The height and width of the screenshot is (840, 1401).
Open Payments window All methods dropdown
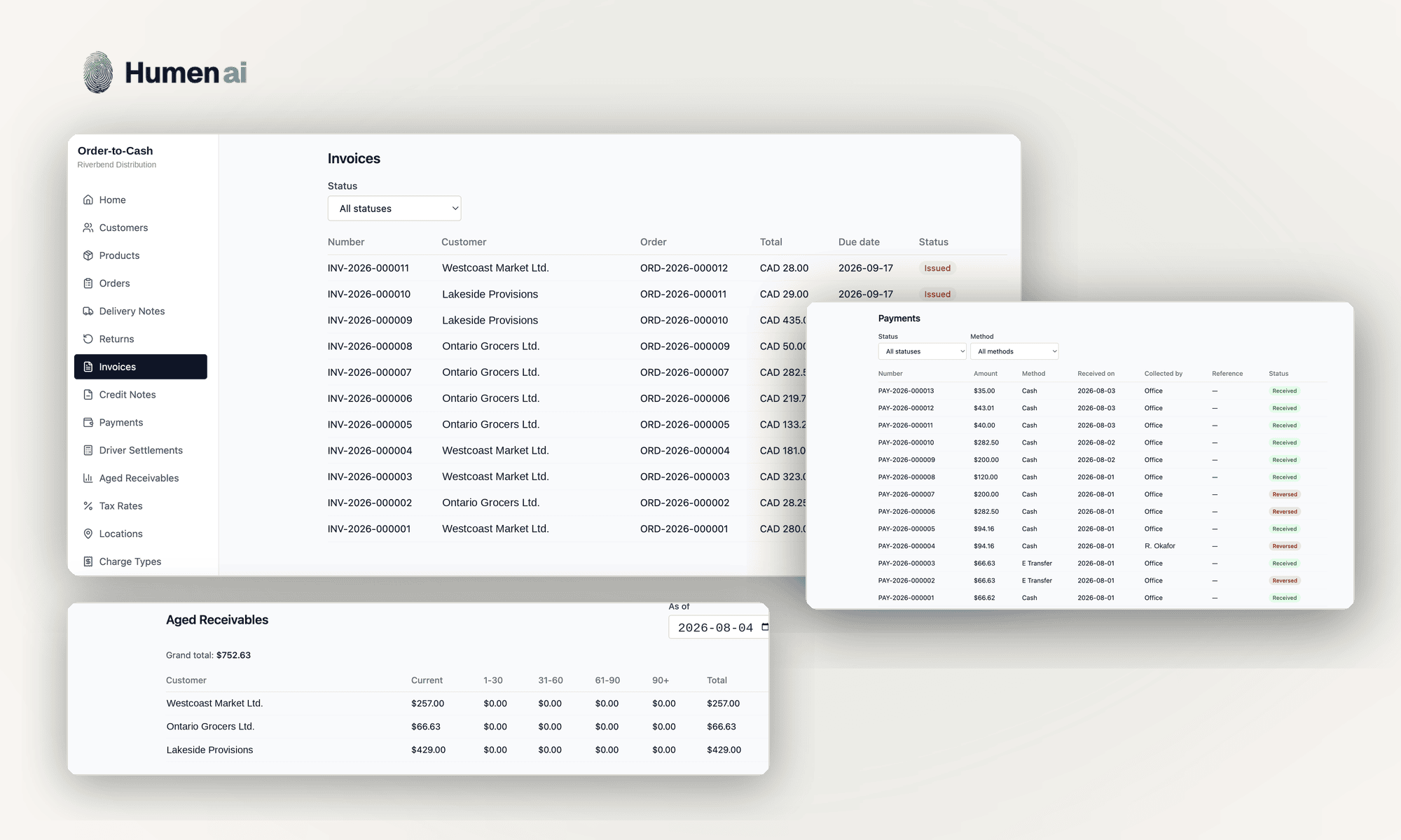(1014, 351)
